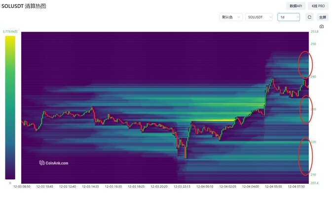The width and height of the screenshot is (335, 199).
Task: Open the SOLUSDT symbol dropdown
Action: pos(259,17)
